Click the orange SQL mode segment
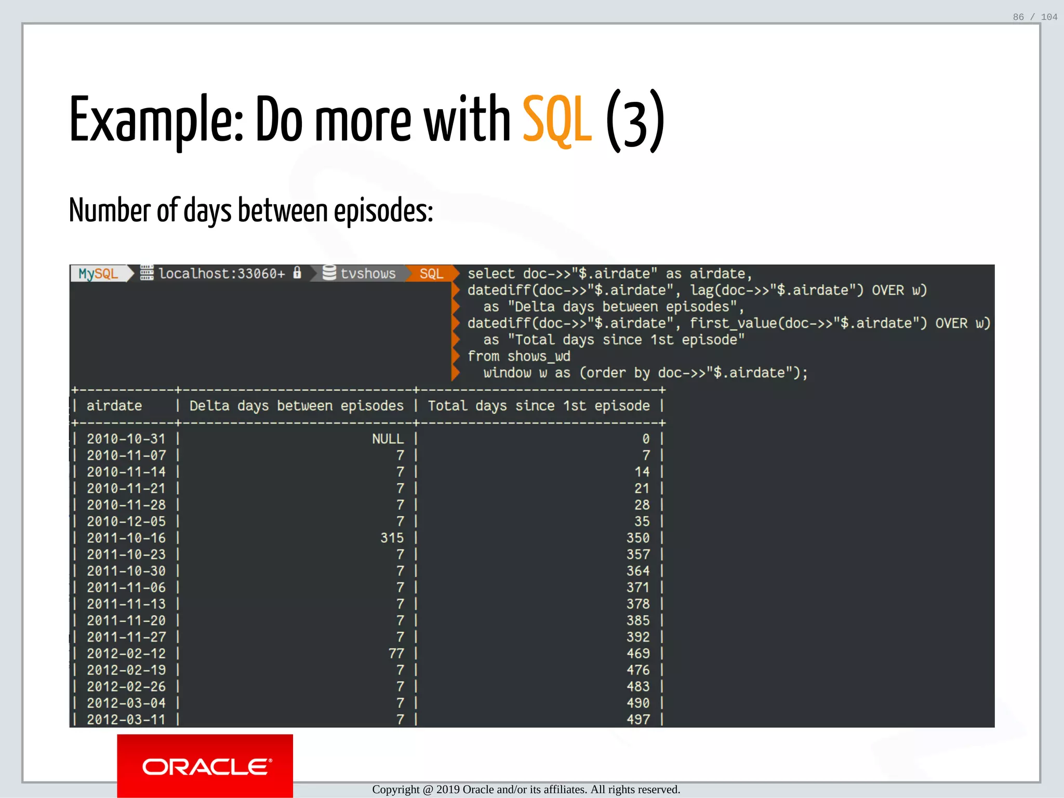Image resolution: width=1064 pixels, height=798 pixels. (x=431, y=274)
